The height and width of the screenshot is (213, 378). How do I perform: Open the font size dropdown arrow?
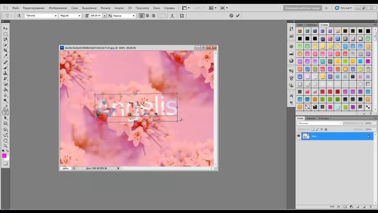pyautogui.click(x=105, y=16)
